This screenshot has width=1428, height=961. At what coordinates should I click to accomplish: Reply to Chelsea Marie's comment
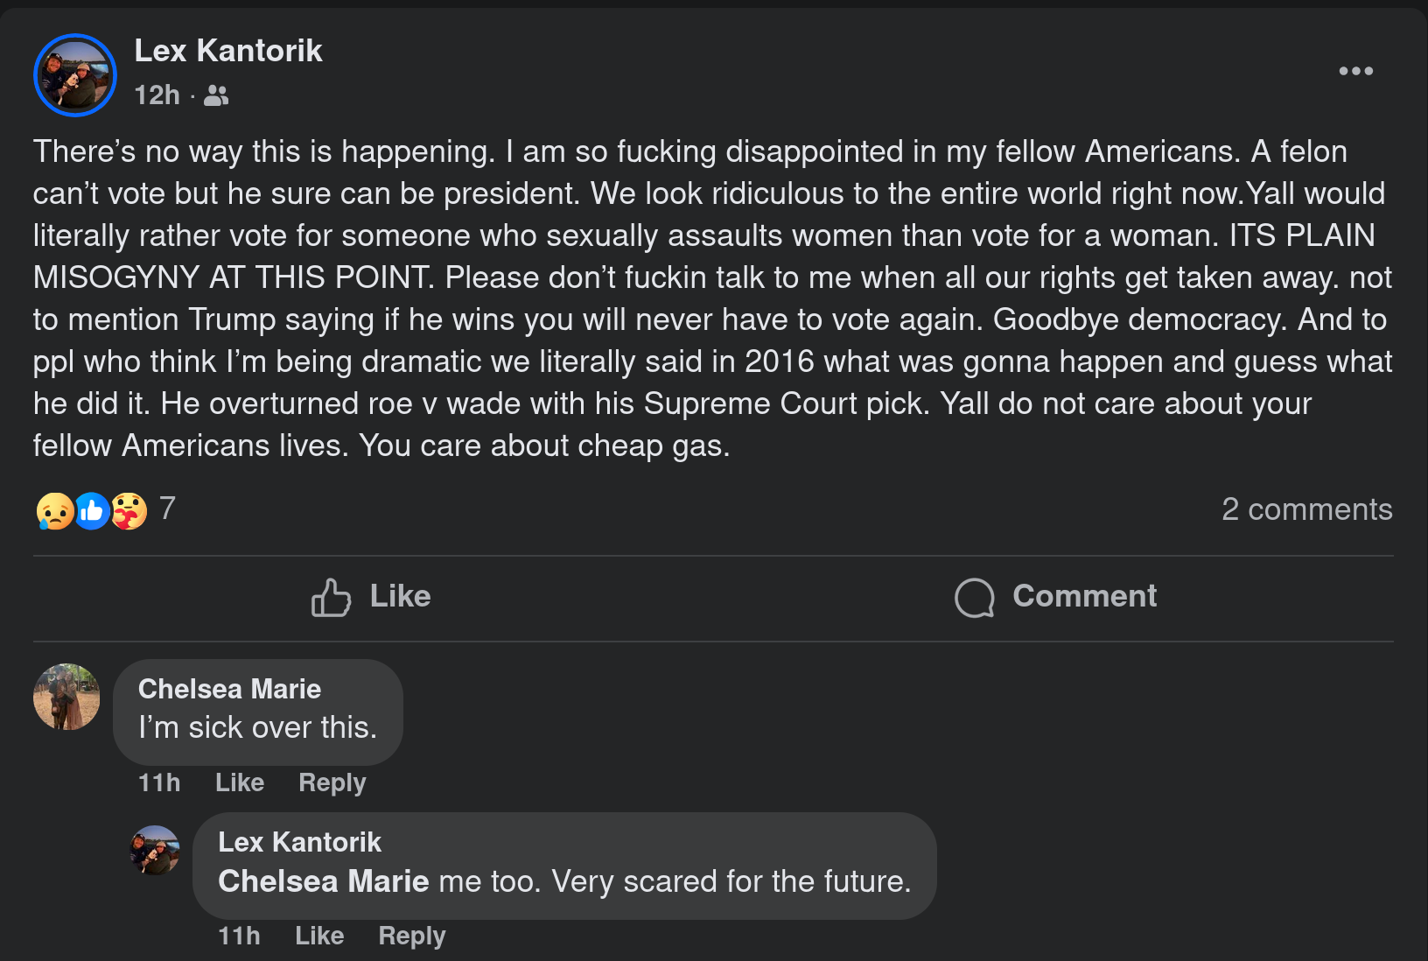pyautogui.click(x=332, y=782)
